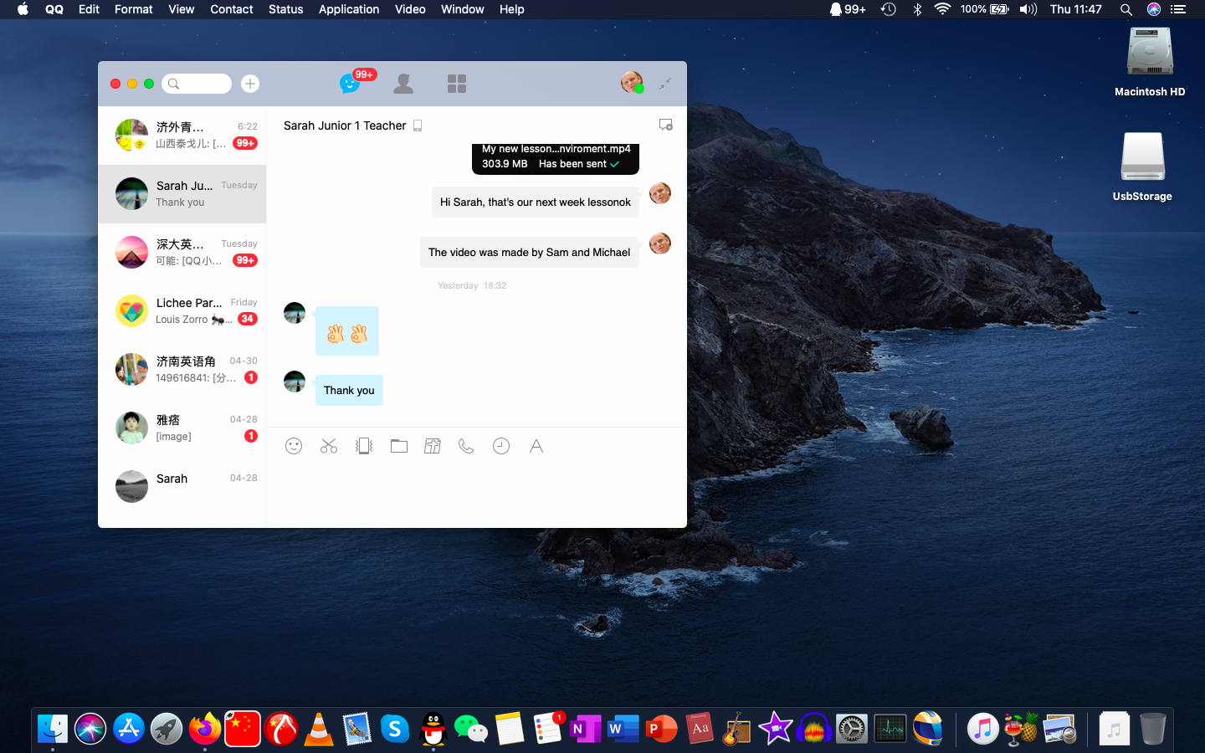Click the plus button to add contact
The image size is (1205, 753).
click(249, 84)
